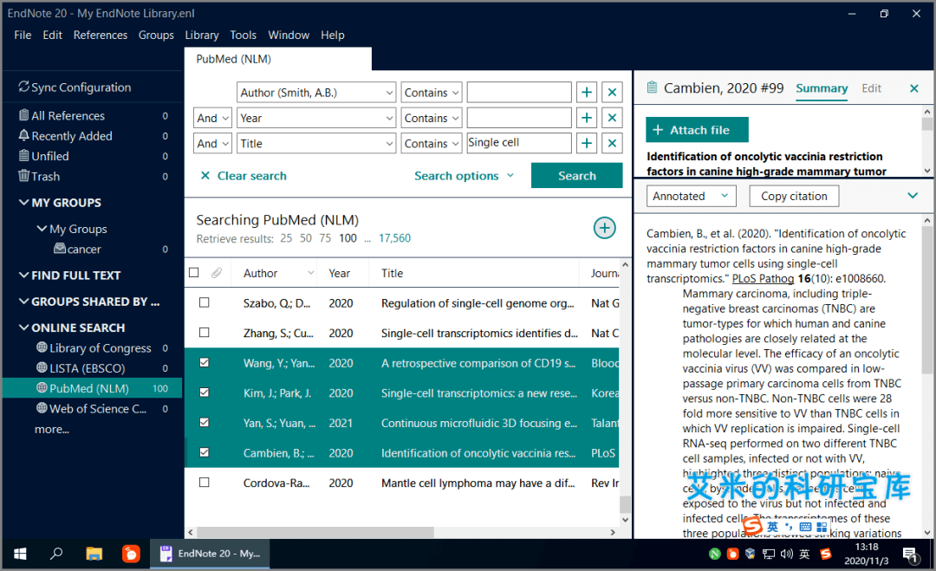Open the Tools menu

coord(244,36)
